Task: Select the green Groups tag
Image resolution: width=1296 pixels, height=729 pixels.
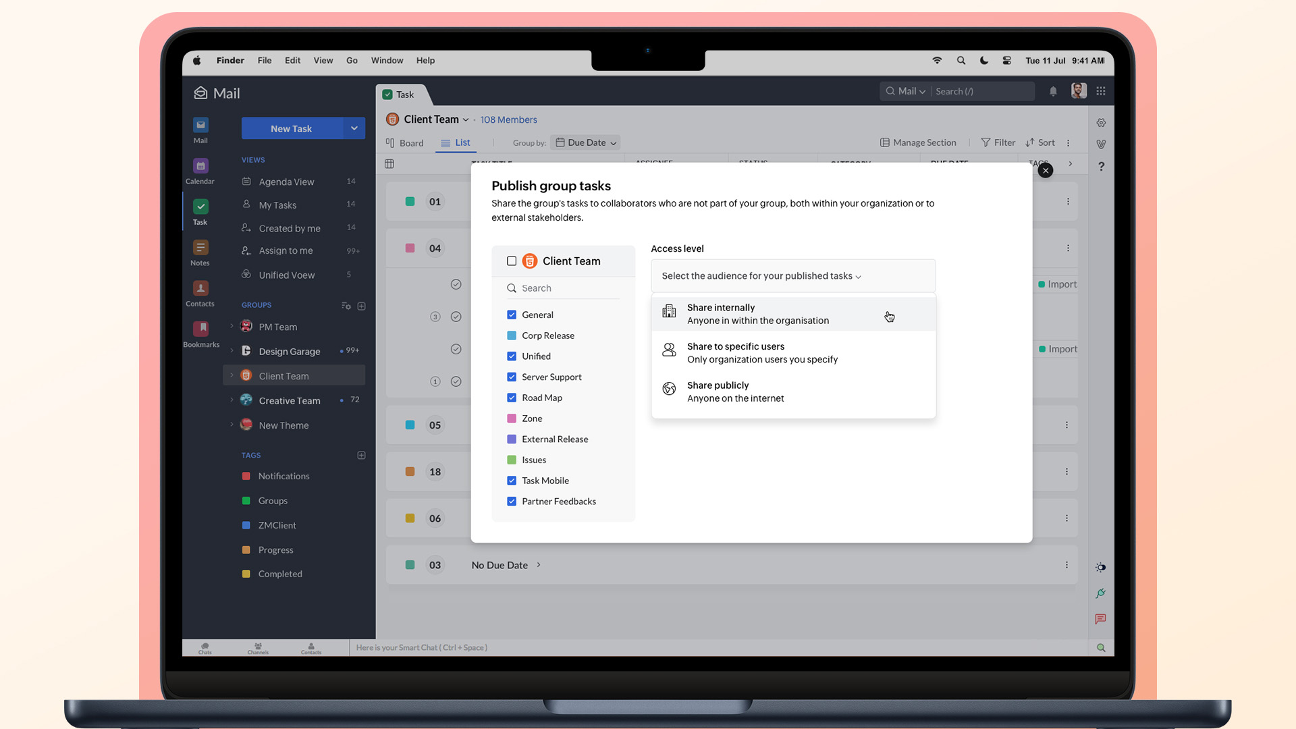Action: click(265, 501)
